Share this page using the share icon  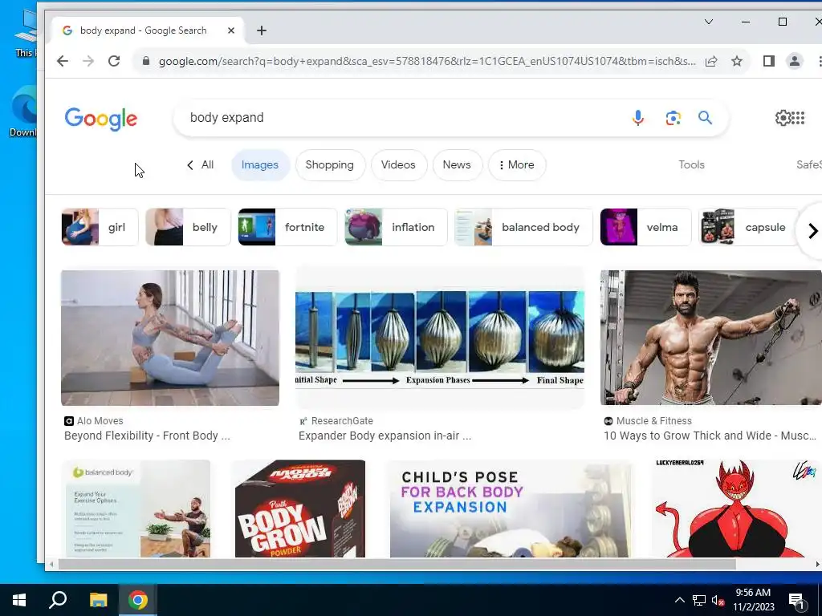click(x=711, y=61)
